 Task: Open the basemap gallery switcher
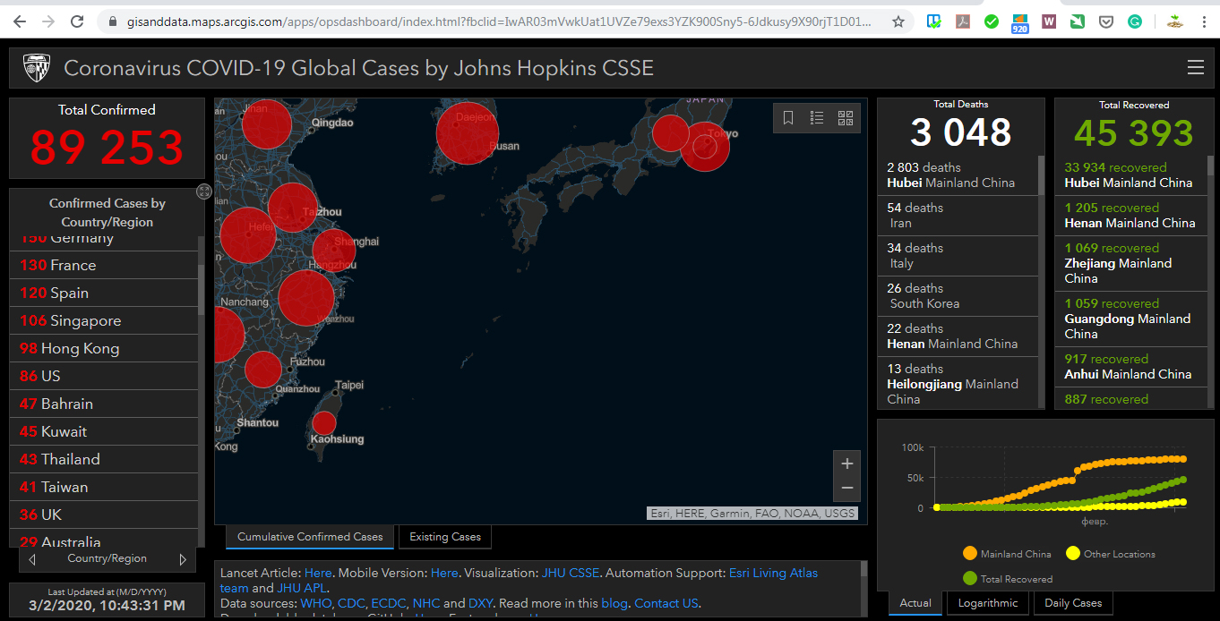tap(846, 118)
